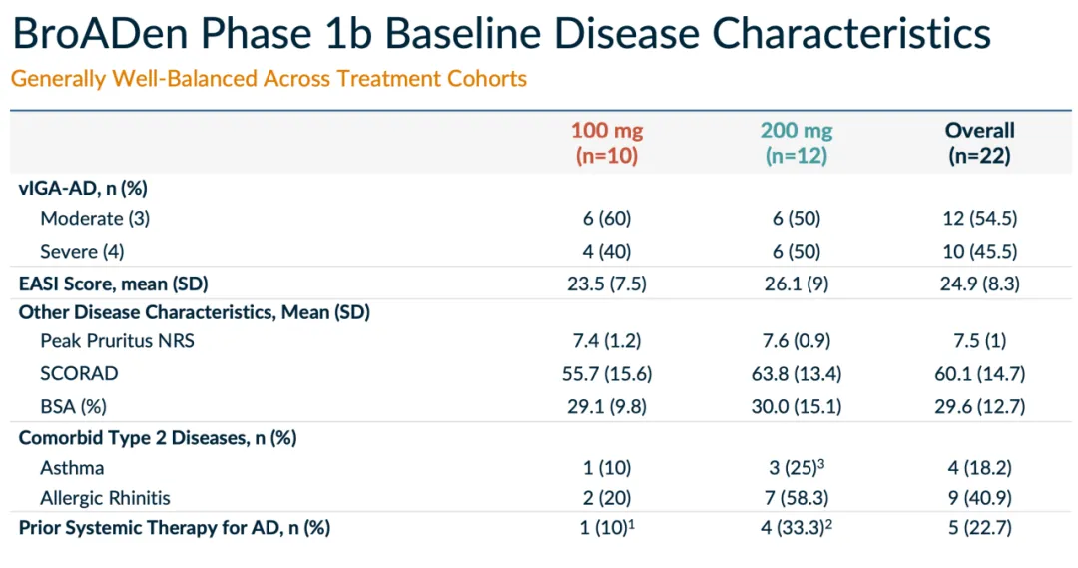Click the 200 mg (n=12) column header
1078x568 pixels.
click(x=796, y=143)
